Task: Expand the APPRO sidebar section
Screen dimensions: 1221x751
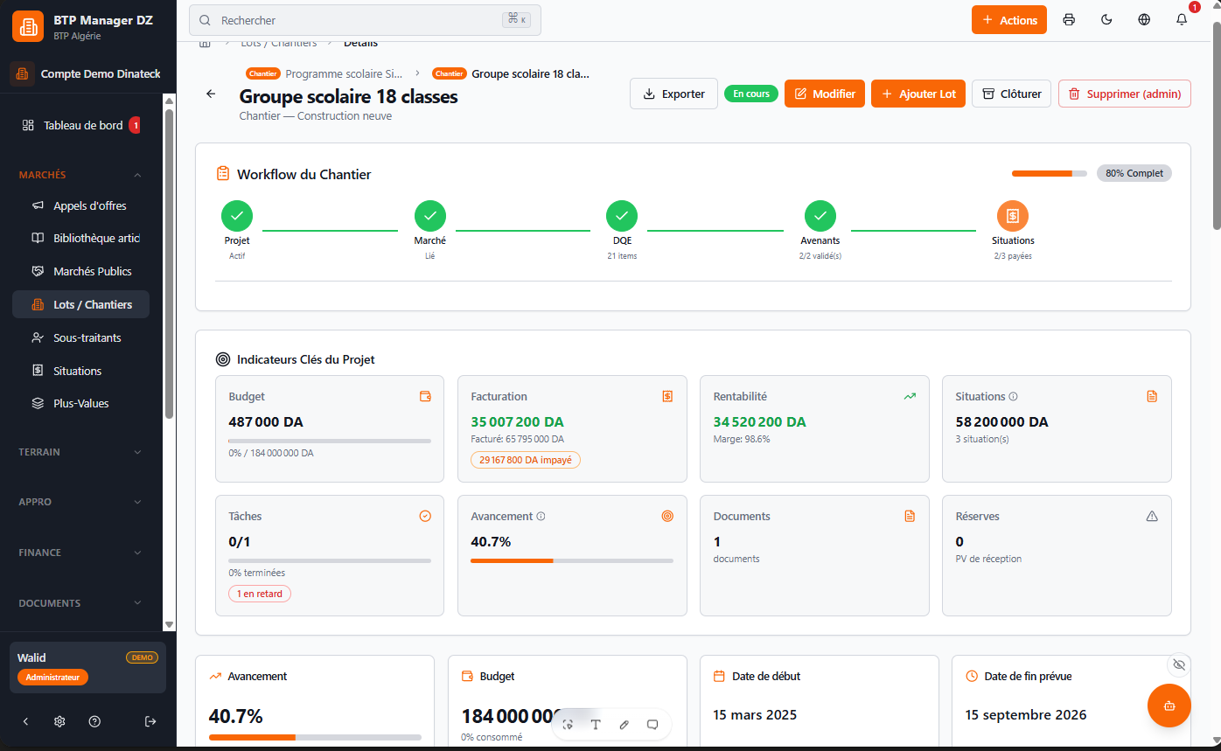Action: point(80,502)
